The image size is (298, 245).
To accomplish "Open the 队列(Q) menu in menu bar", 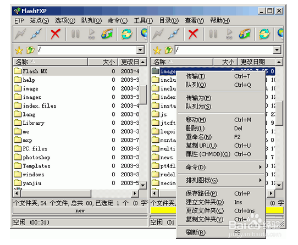I will 91,20.
